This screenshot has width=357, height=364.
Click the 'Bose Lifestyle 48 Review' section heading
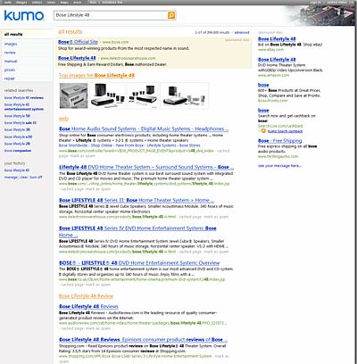(x=86, y=296)
